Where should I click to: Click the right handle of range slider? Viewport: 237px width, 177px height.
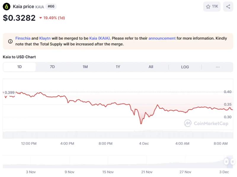coord(233,162)
